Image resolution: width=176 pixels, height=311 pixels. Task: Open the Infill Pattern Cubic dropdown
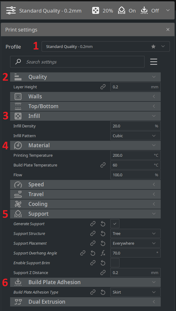point(135,136)
